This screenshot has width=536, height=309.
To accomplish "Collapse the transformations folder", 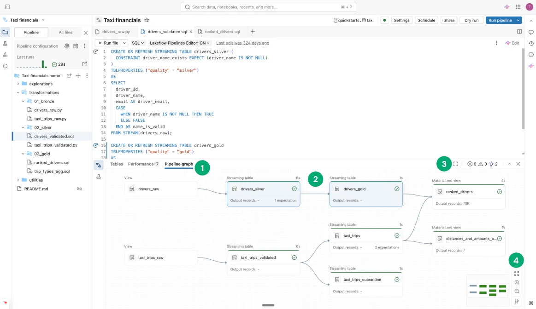I will click(x=18, y=92).
